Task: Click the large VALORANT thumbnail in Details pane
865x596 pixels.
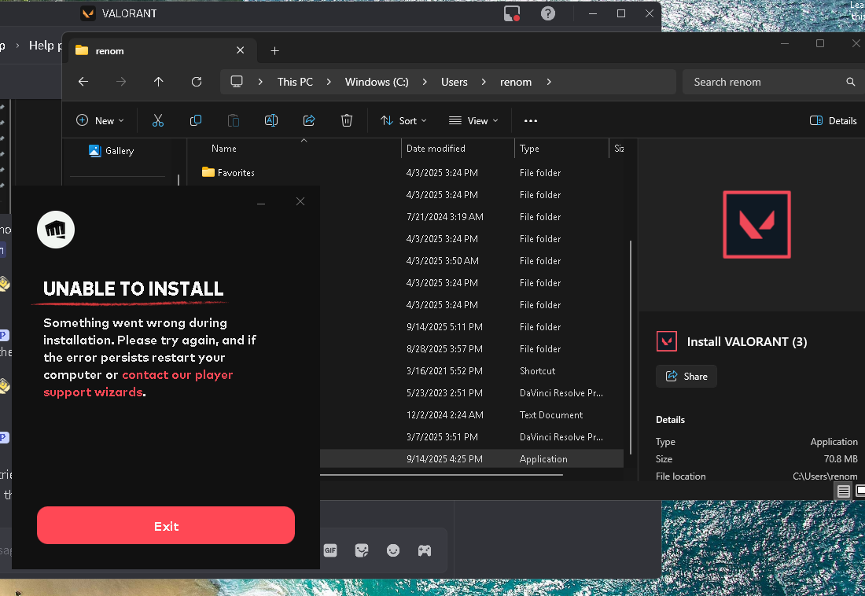Action: pos(756,225)
